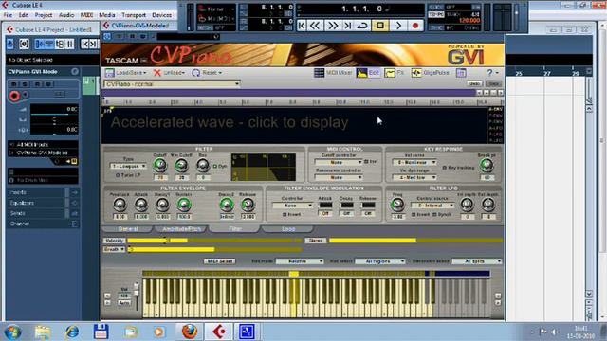Viewport: 607px width, 341px height.
Task: Open the Vel curve Nonlinear dropdown
Action: click(414, 162)
